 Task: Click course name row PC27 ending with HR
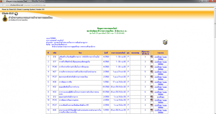tap(74, 105)
